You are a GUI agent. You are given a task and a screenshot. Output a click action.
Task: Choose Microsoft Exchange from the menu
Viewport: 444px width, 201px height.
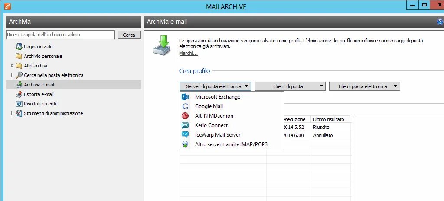[232, 97]
